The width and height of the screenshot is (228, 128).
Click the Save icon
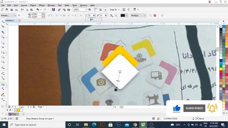11,10
